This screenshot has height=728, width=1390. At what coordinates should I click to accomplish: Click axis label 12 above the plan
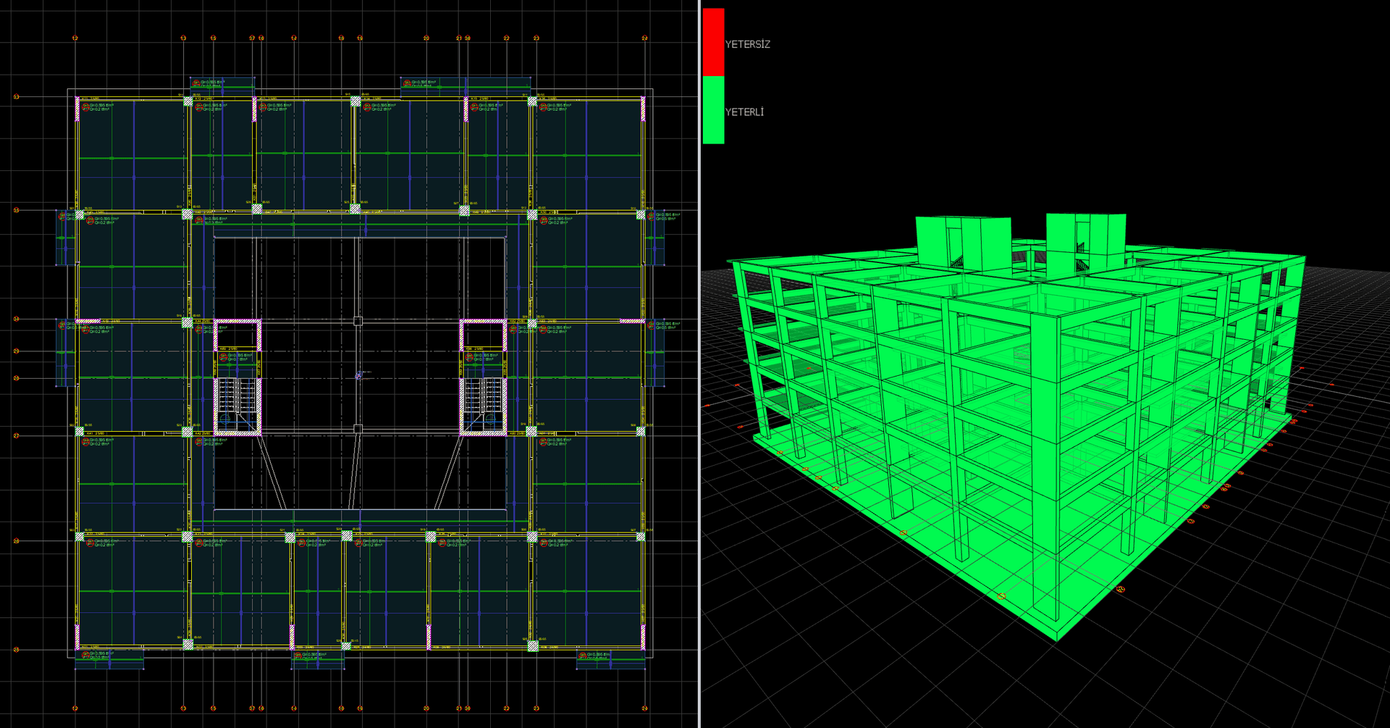[x=75, y=38]
